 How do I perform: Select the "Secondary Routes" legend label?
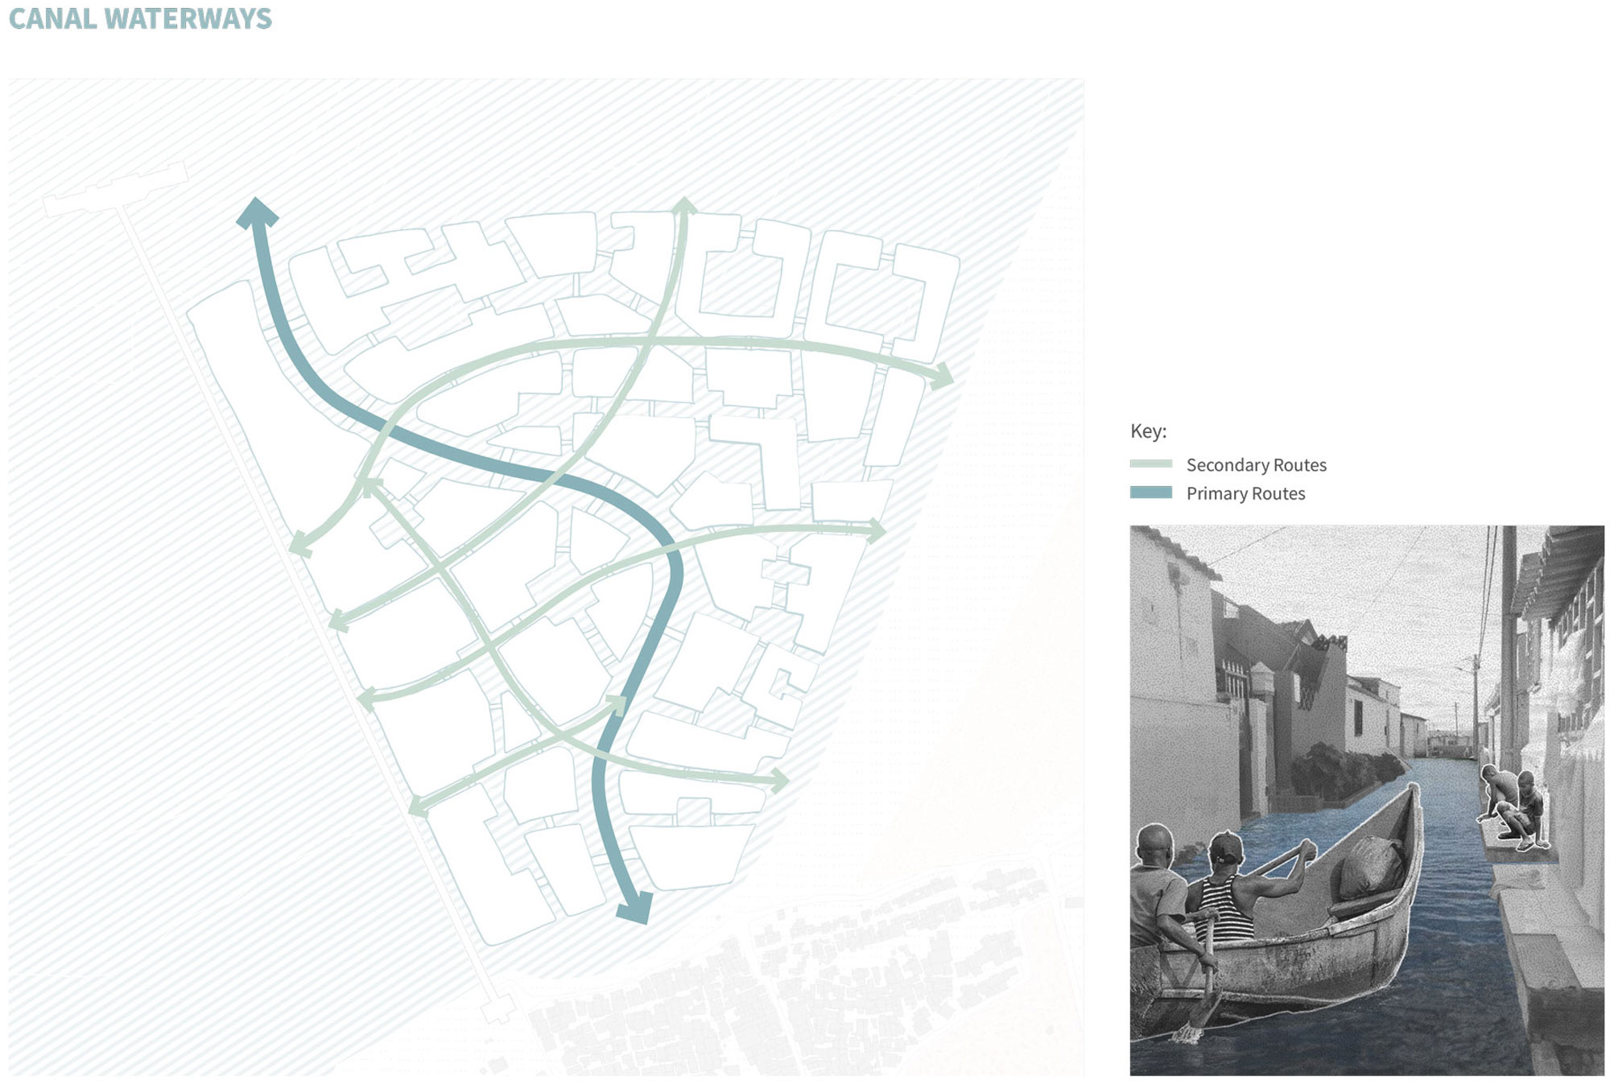click(1256, 465)
